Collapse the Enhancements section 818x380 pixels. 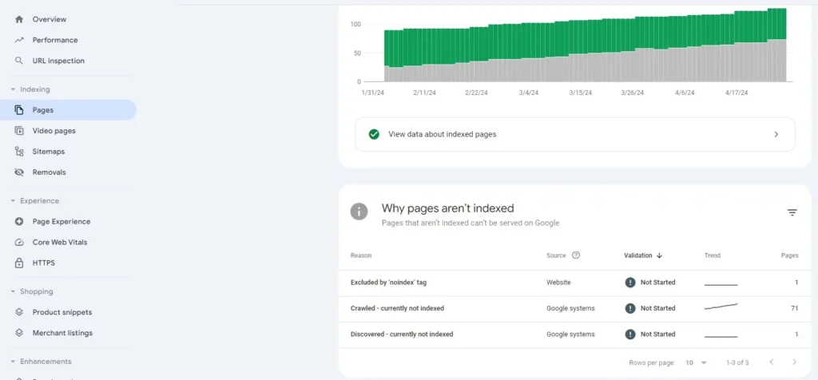(x=13, y=362)
